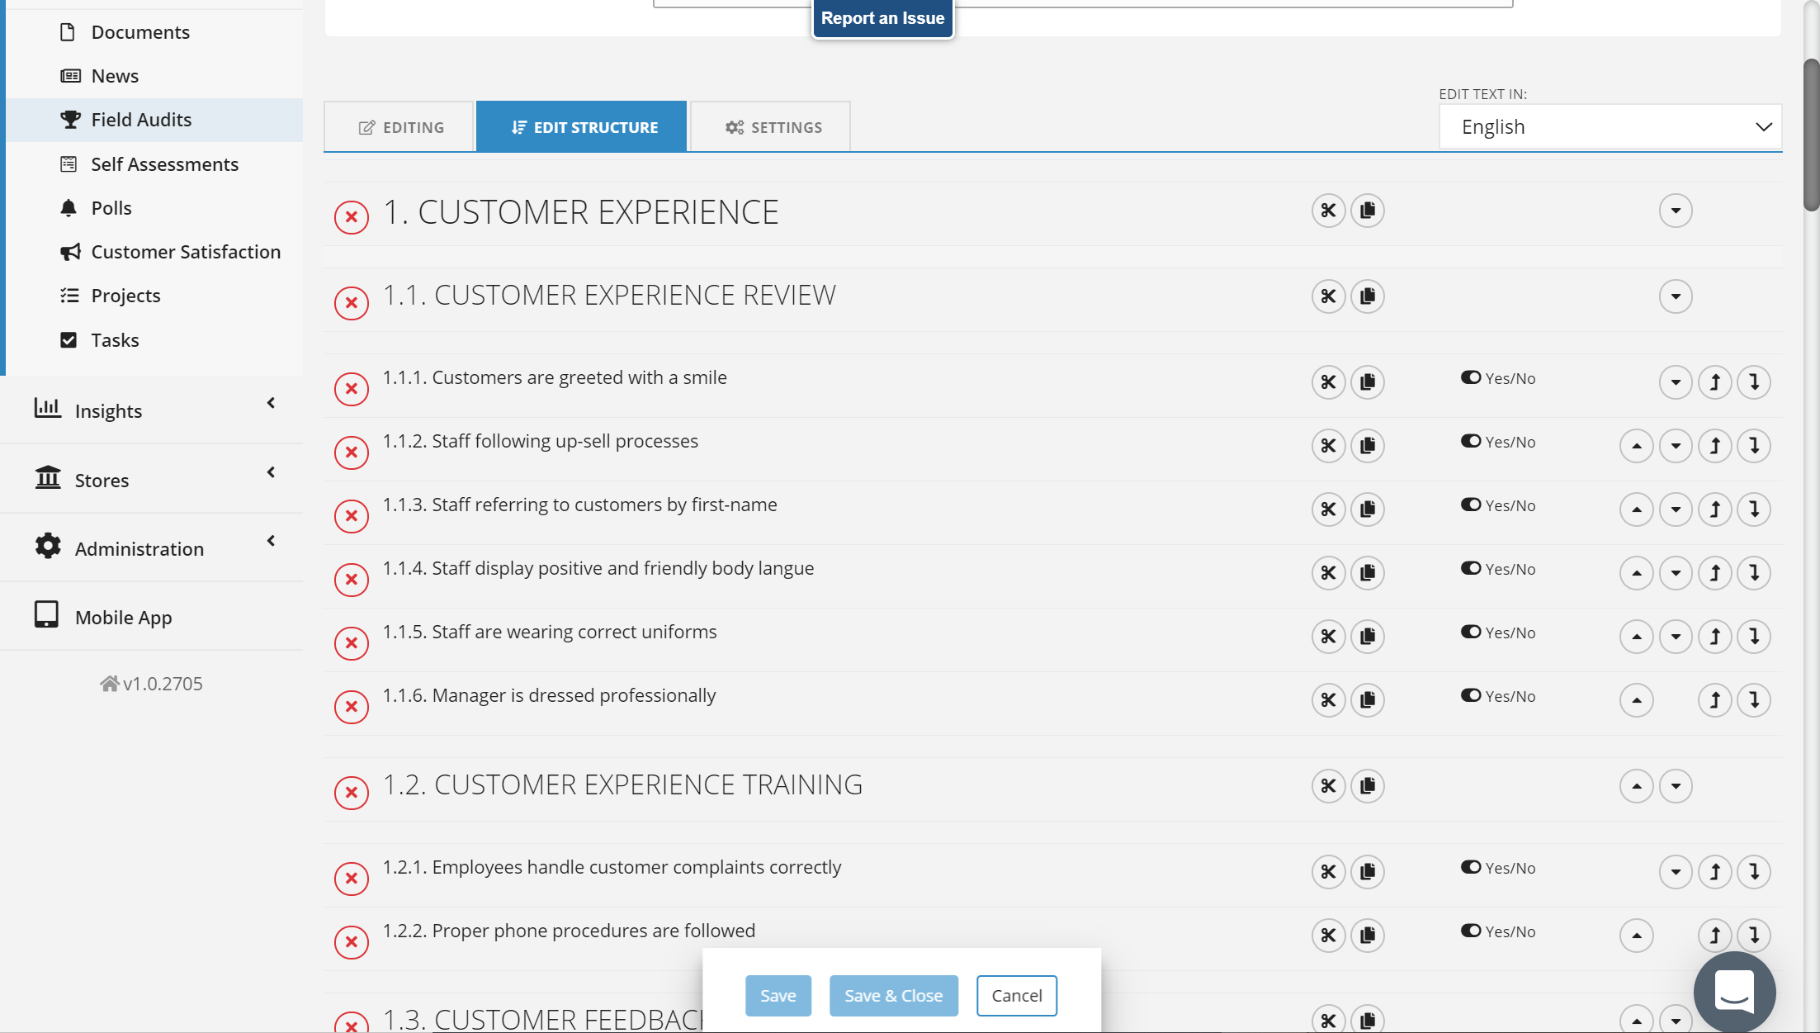Toggle Yes/No type for question 1.2.1
1820x1033 pixels.
[x=1471, y=867]
